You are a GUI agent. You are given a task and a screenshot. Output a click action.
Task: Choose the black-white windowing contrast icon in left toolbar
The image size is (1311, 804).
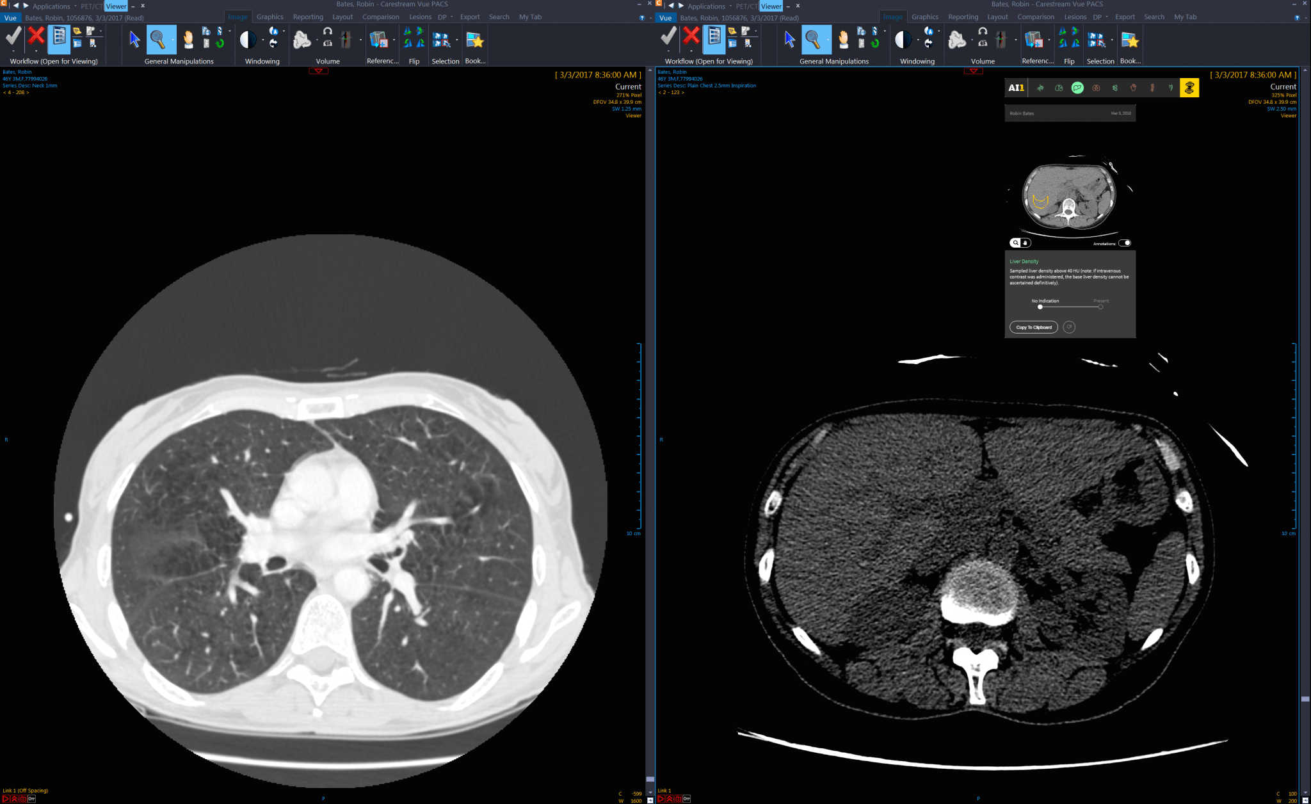point(248,40)
